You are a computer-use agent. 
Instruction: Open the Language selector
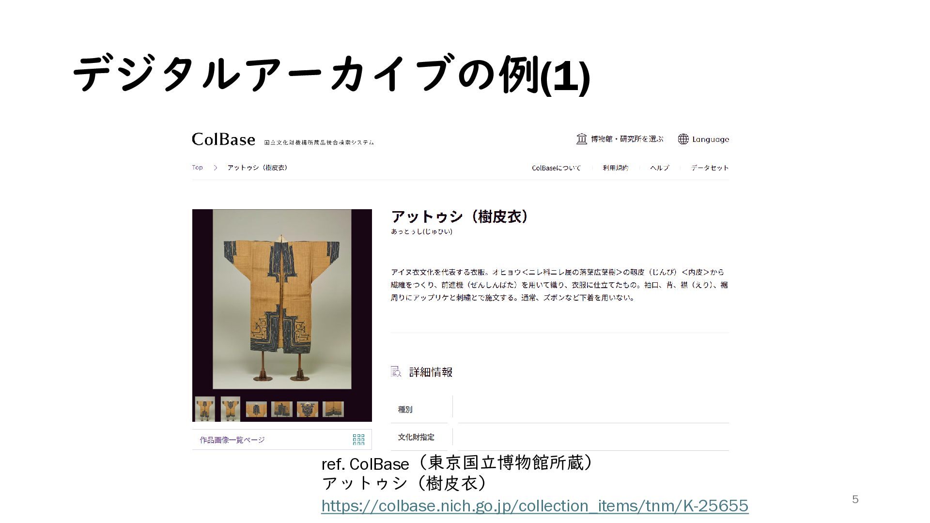pos(710,139)
